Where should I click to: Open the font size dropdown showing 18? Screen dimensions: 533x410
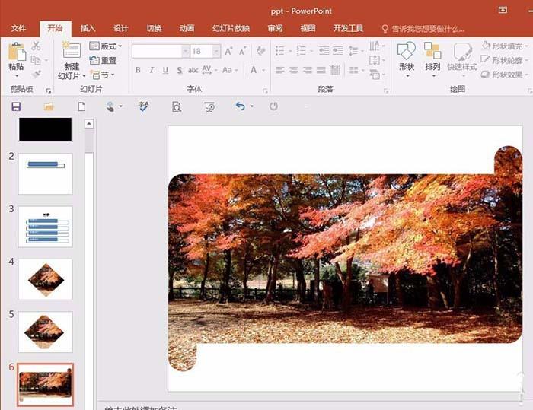click(216, 51)
